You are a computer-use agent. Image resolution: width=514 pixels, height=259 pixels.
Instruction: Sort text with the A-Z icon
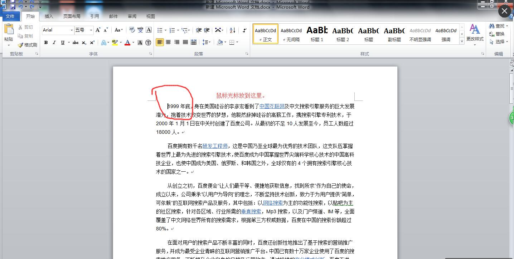[x=232, y=30]
